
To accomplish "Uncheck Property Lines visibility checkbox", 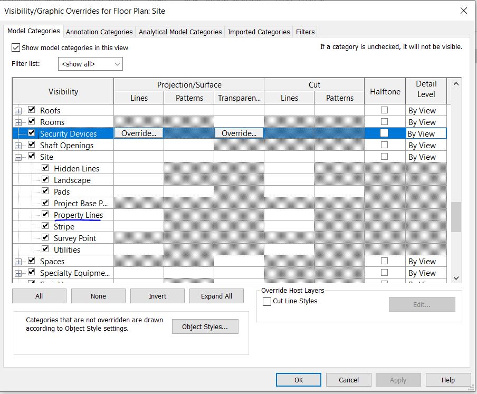I will tap(45, 214).
